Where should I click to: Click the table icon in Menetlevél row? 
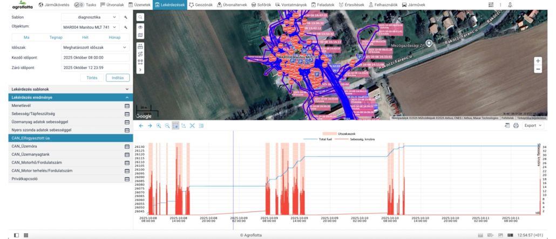[x=127, y=106]
